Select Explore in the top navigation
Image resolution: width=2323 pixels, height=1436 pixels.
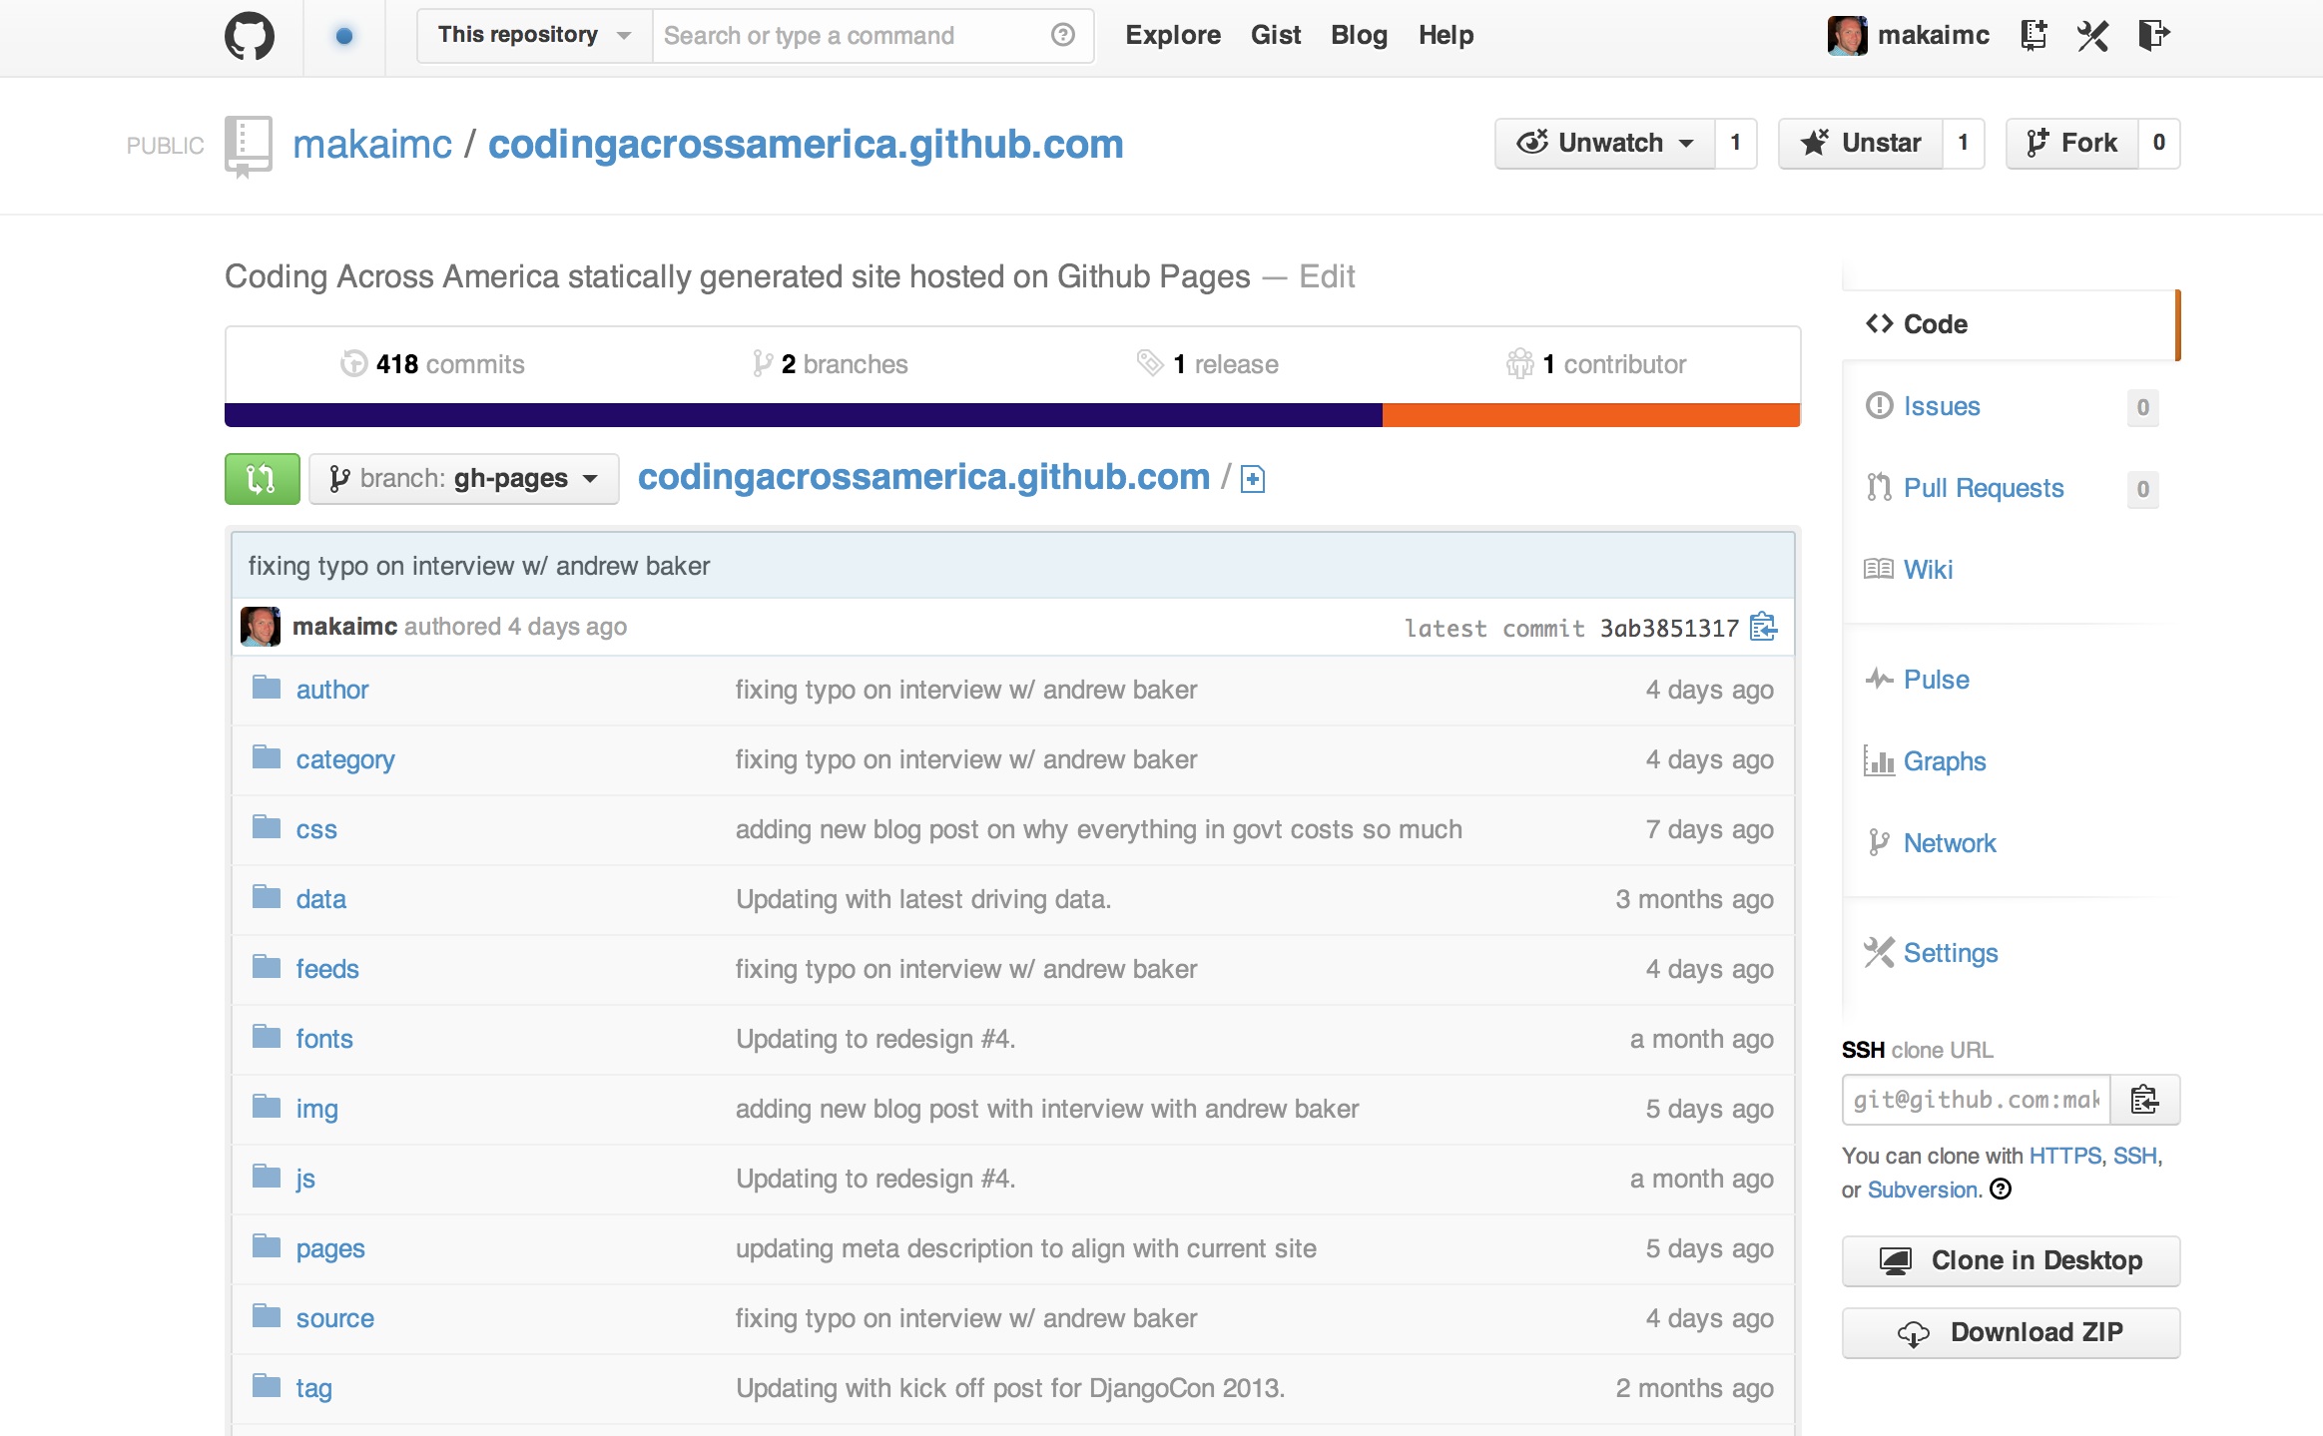[x=1173, y=35]
